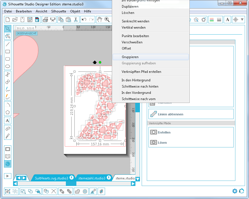Screen dimensions: 249x199
Task: Close the SuitHearts.svg.studio3 tab
Action: [x=72, y=177]
